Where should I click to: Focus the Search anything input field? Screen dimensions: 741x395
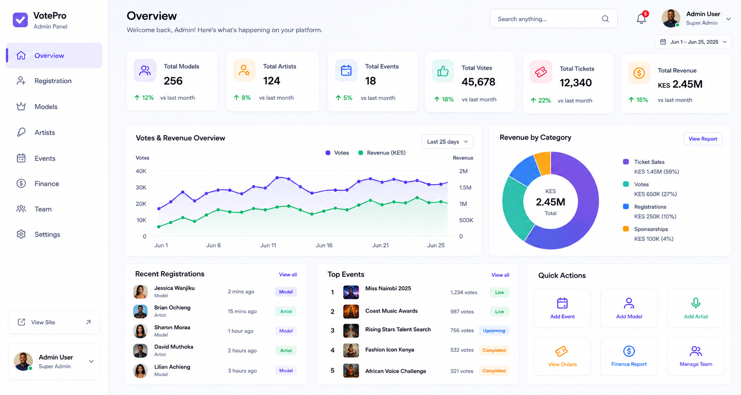553,19
